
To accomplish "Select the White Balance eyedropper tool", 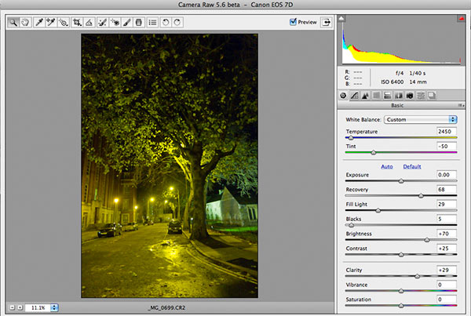I will (38, 22).
